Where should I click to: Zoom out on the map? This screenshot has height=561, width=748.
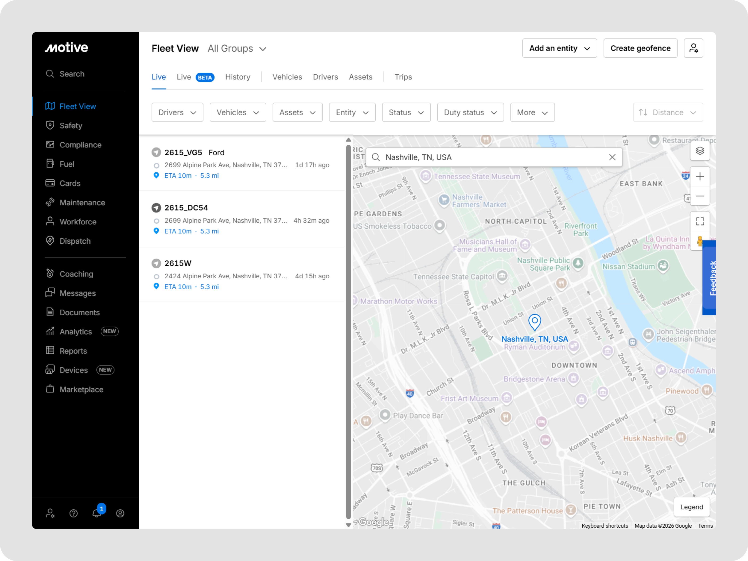point(700,196)
